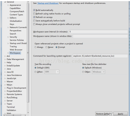Select Web Browser preference page
Image resolution: width=130 pixels, height=116 pixels.
[16, 50]
